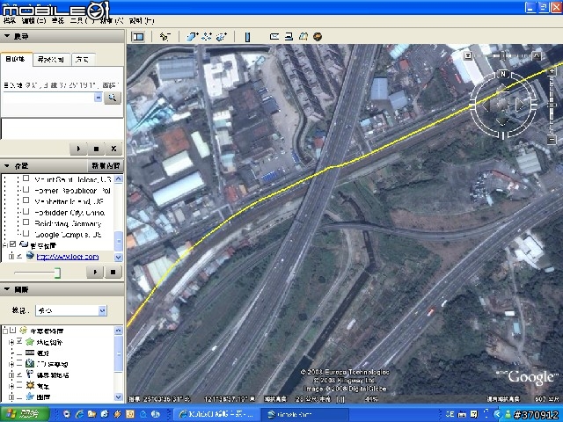Click the show in Google Maps icon

(303, 36)
